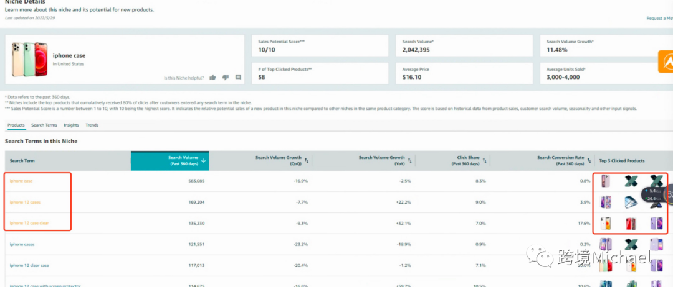673x287 pixels.
Task: Open third clicked product for iphone cases row
Action: (656, 244)
